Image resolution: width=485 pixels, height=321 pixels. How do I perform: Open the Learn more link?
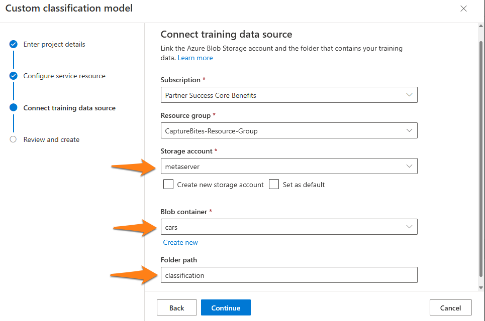coord(195,58)
